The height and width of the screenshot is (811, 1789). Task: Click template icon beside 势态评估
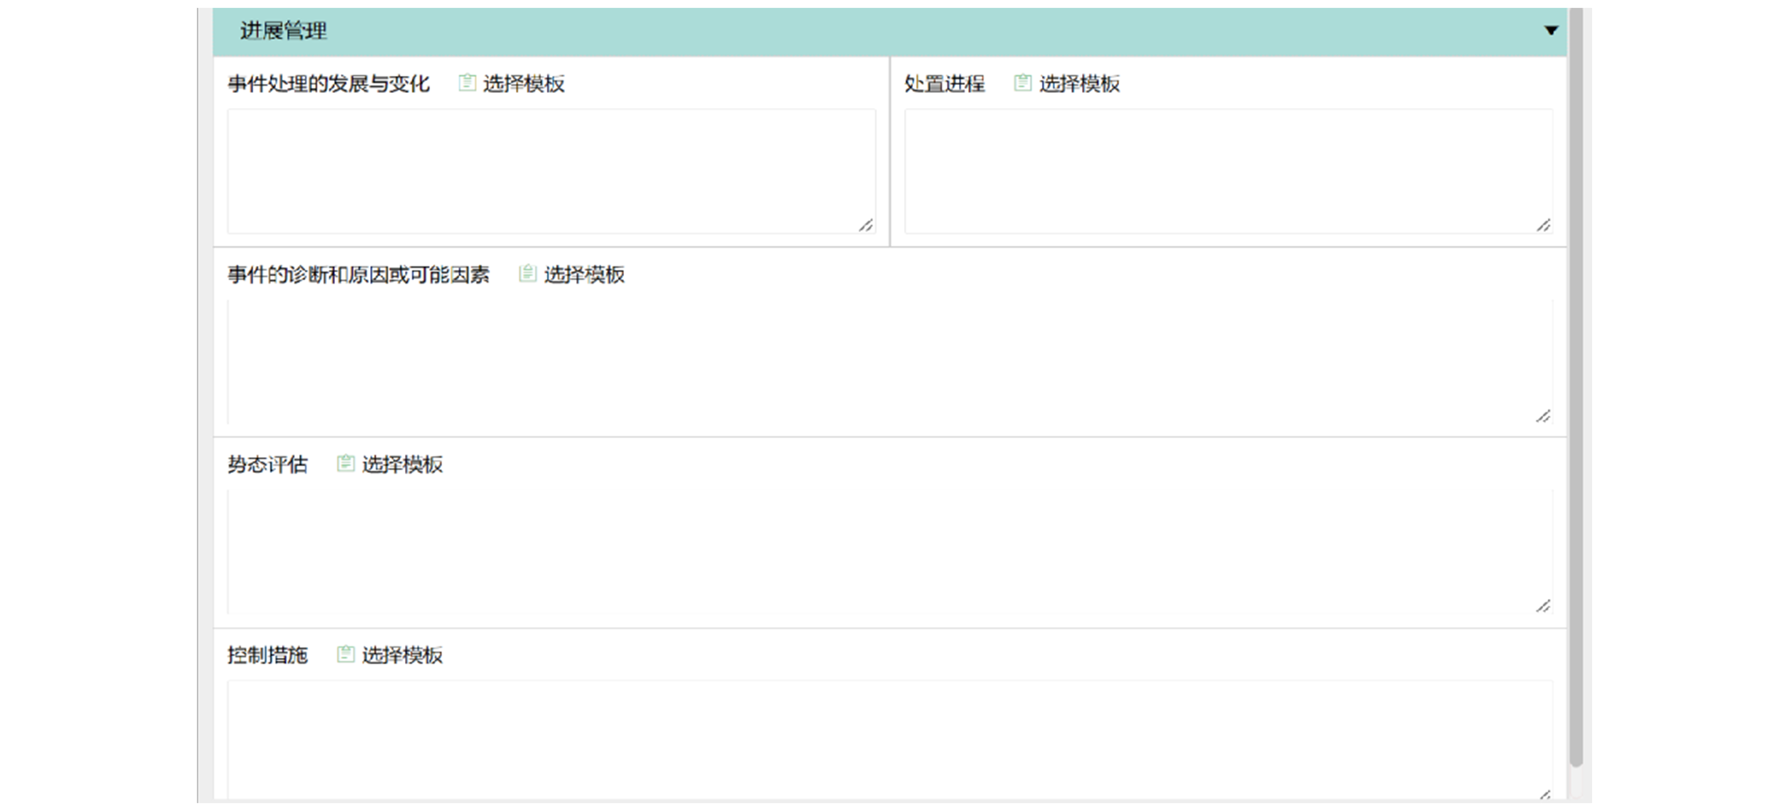tap(345, 464)
